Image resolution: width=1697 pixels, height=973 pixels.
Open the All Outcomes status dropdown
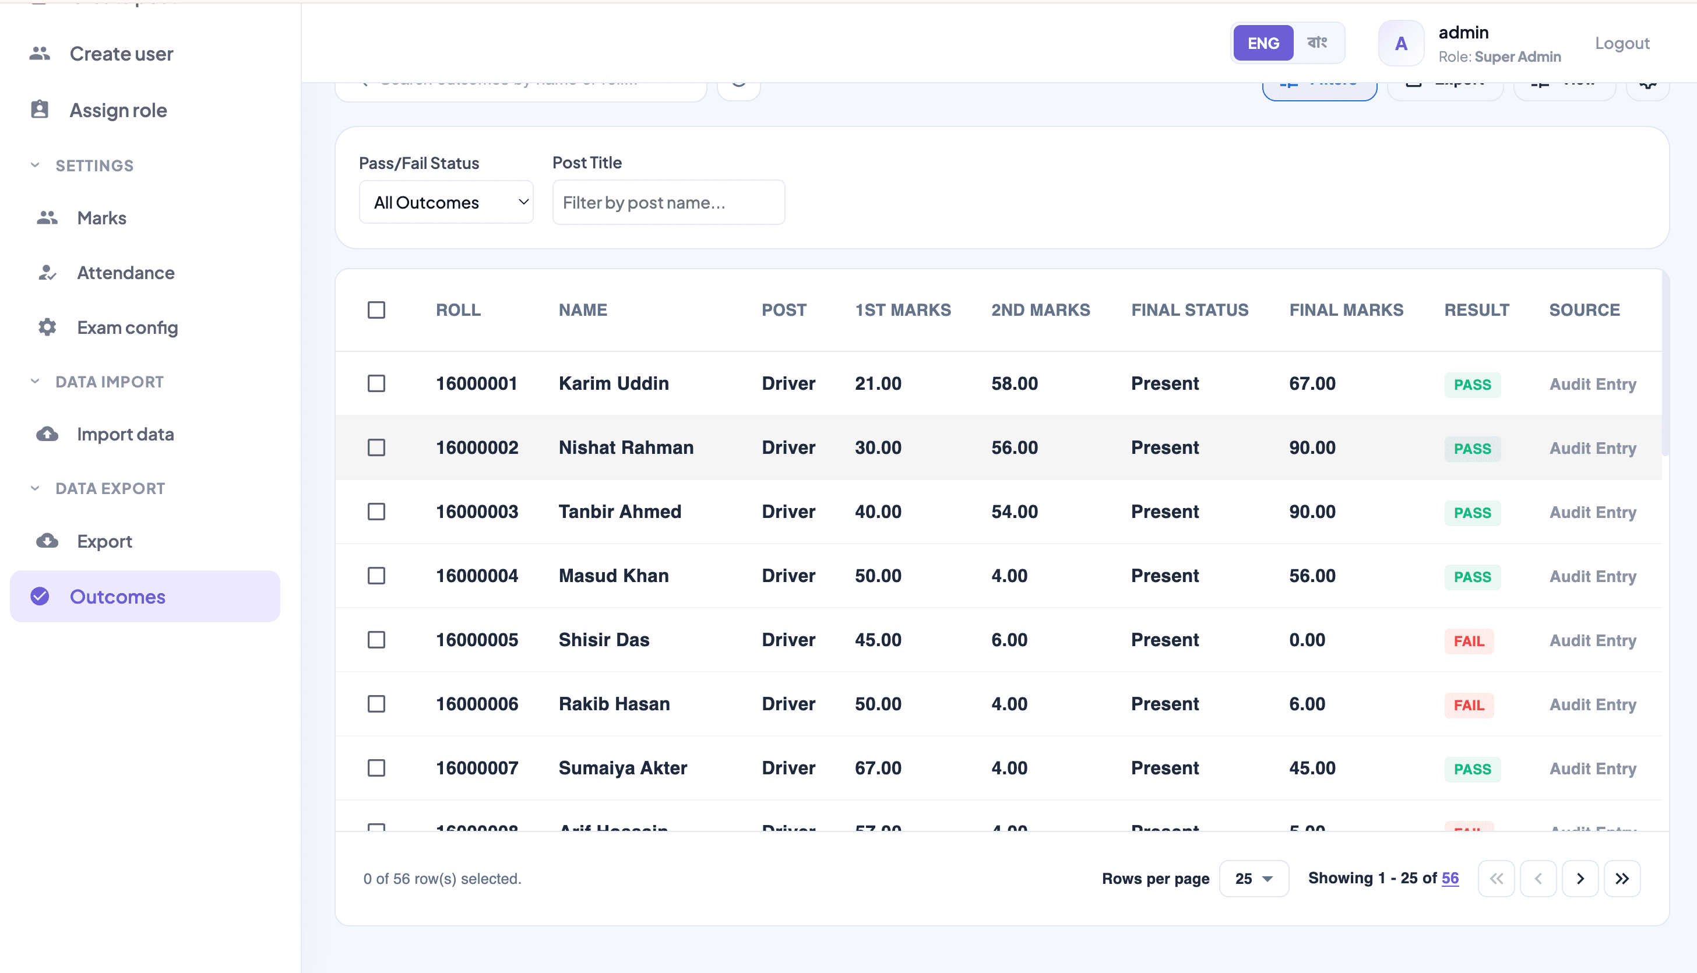tap(446, 202)
